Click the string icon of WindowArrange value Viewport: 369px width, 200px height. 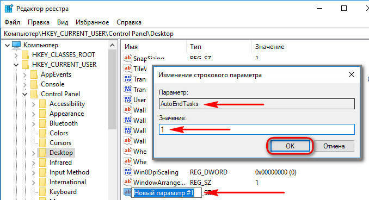[127, 182]
